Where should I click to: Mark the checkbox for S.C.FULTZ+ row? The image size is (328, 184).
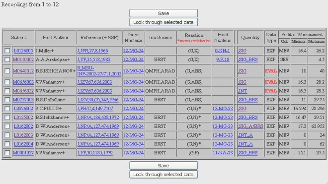[7, 109]
